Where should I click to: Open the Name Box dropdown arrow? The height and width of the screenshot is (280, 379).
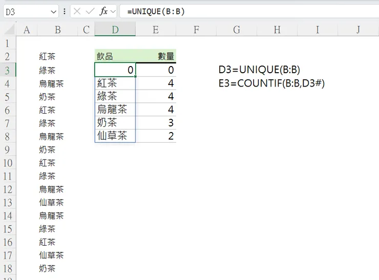[53, 12]
